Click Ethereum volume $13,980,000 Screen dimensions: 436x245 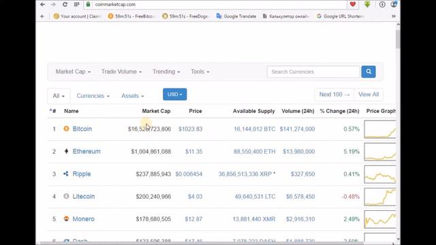298,151
